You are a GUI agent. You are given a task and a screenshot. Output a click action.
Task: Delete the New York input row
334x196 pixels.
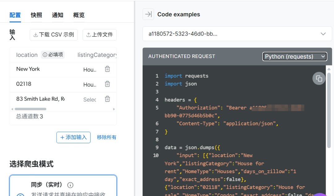(107, 69)
